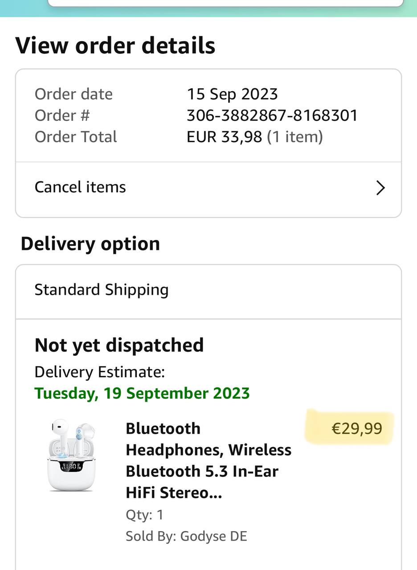
Task: Tap the Bluetooth headphones product thumbnail
Action: click(x=72, y=455)
